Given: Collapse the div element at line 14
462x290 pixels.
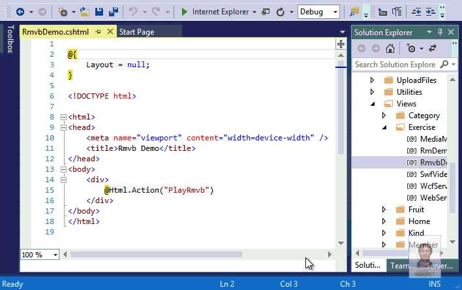Looking at the screenshot, I should (x=63, y=180).
